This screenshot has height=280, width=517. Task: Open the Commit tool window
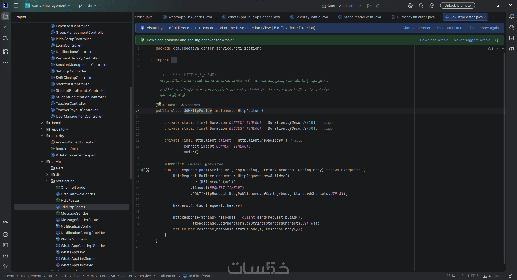5,27
